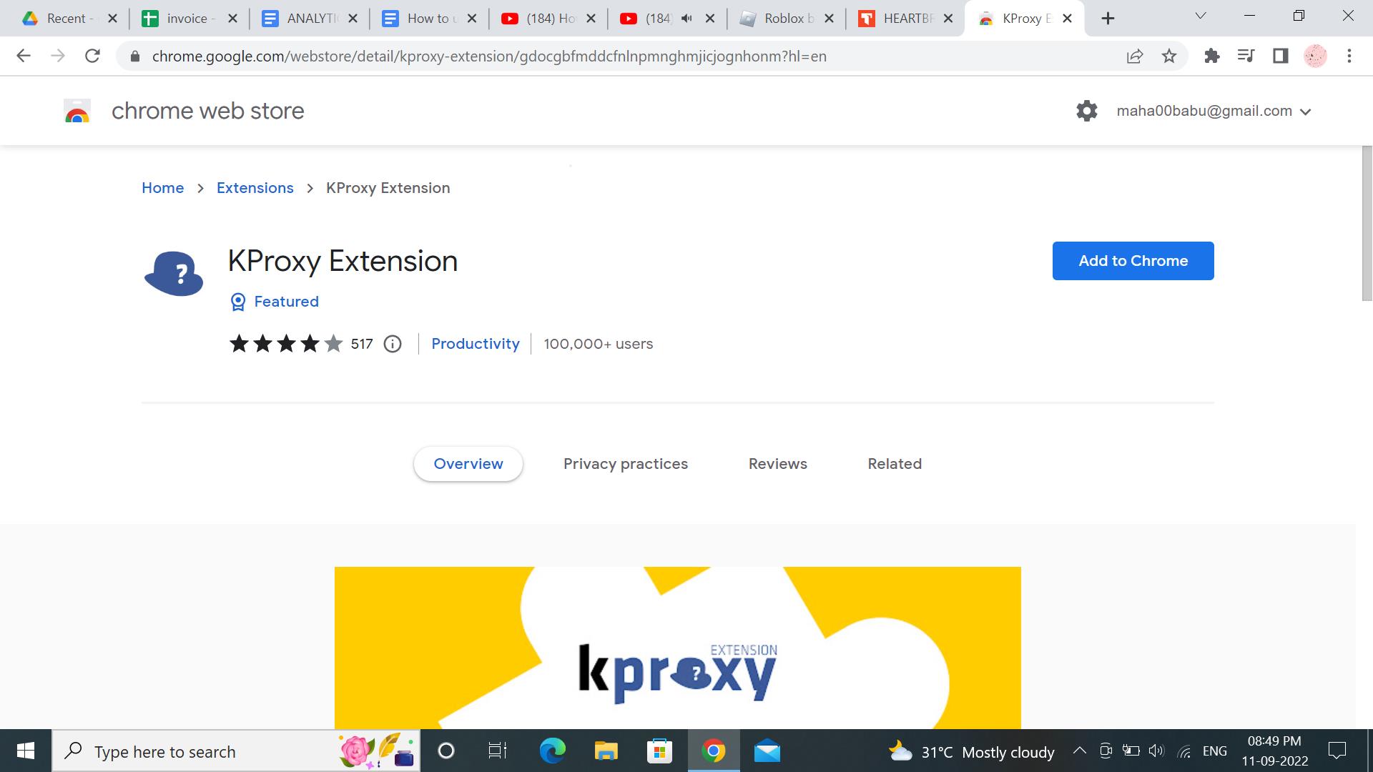
Task: Open a new tab with plus button
Action: coord(1108,19)
